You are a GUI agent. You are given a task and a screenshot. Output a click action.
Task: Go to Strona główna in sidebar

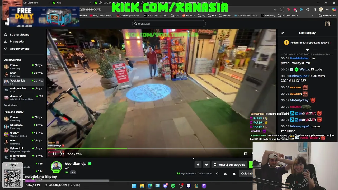(x=17, y=35)
